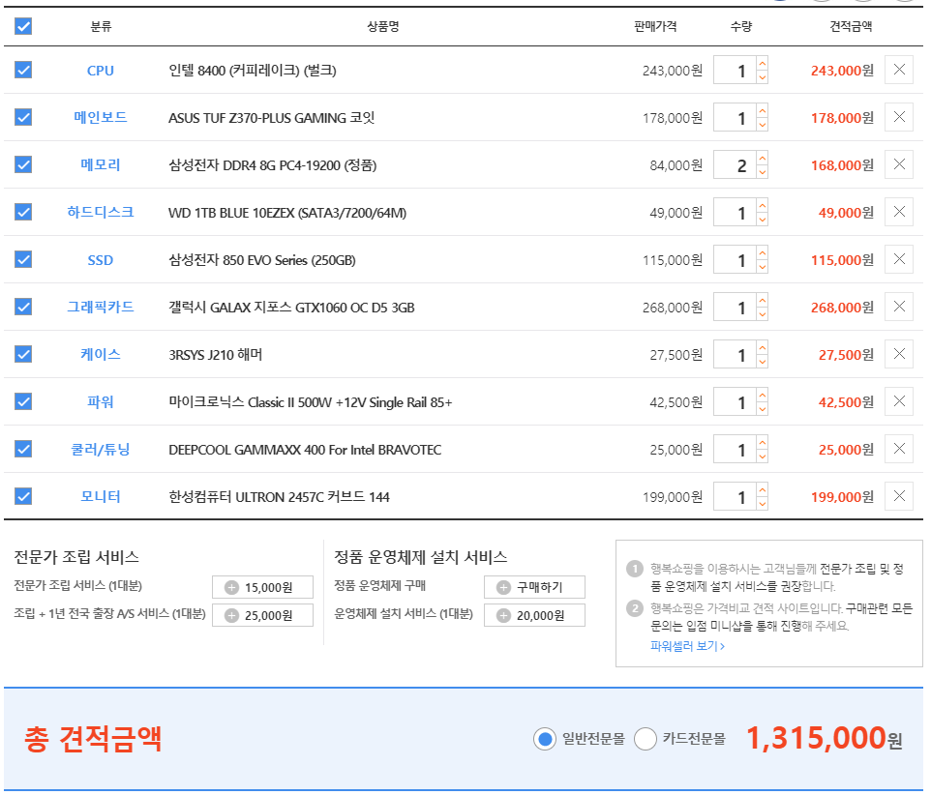Click product name 인텔 8400 (커피레이크) (벌크)
Screen dimensions: 931x795
[253, 71]
